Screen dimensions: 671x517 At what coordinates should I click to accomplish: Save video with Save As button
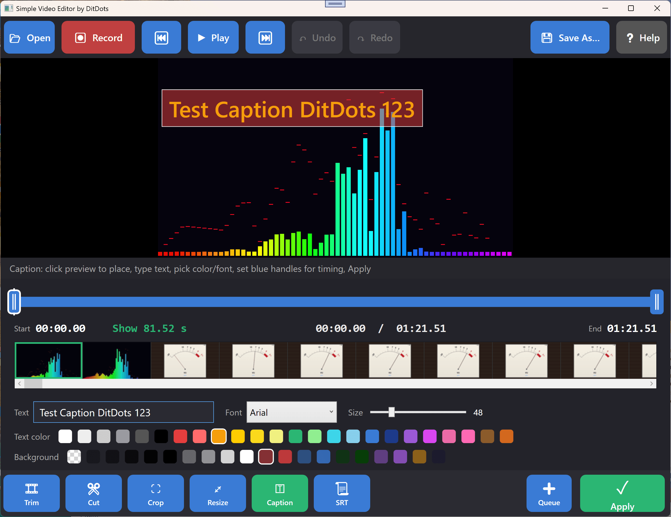[570, 38]
